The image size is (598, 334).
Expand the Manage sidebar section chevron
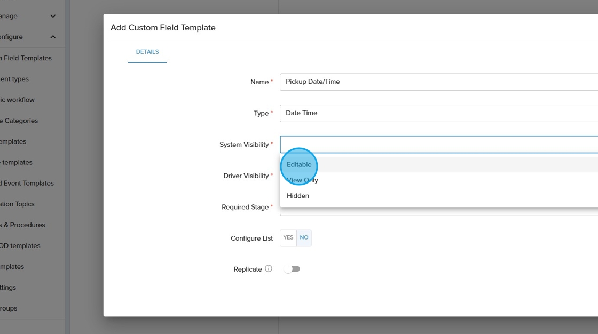point(53,16)
